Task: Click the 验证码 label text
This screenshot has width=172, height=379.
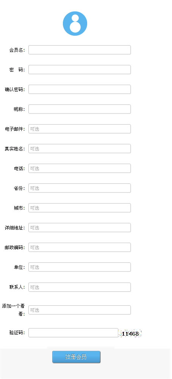Action: pos(17,333)
